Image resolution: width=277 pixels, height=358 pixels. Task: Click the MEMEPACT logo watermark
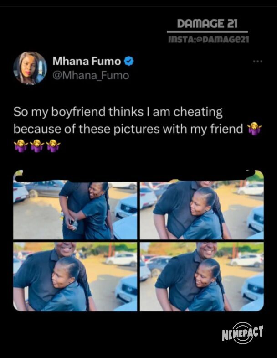tap(242, 333)
